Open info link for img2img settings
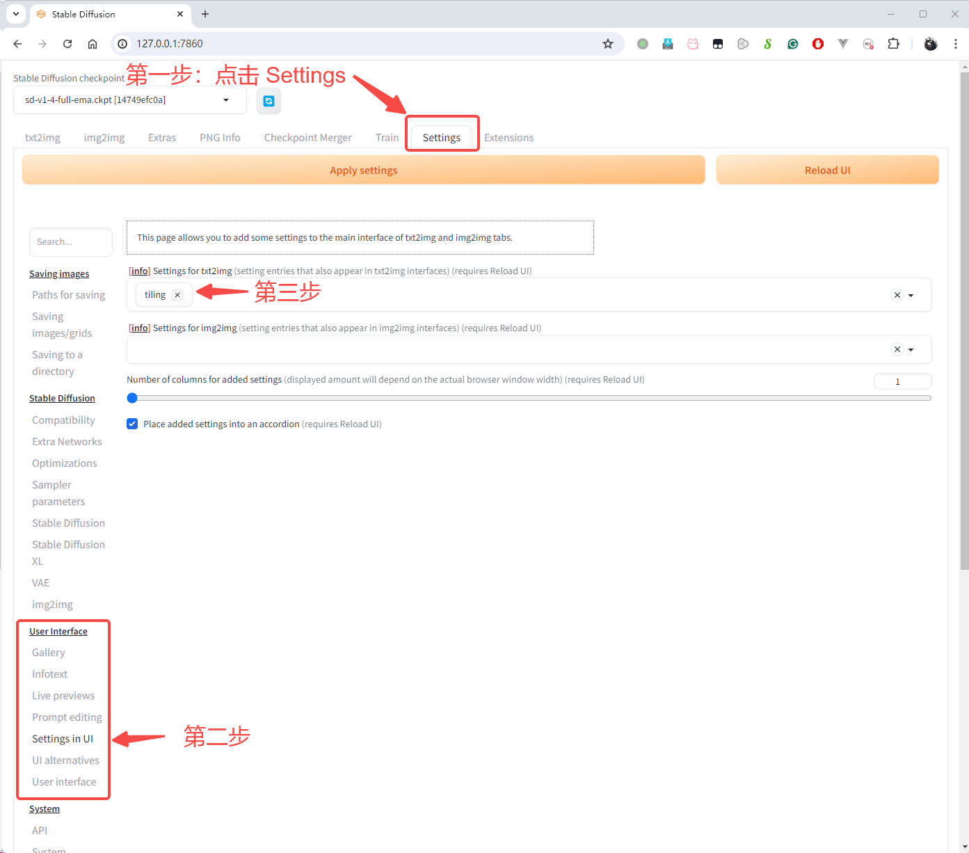969x853 pixels. point(140,328)
